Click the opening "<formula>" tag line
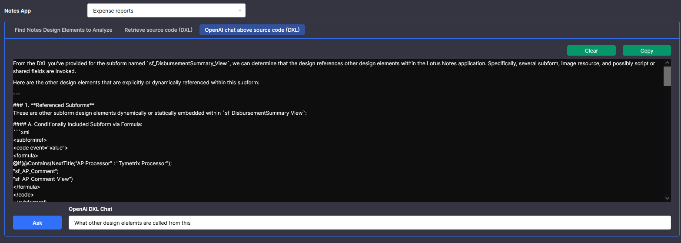Image resolution: width=681 pixels, height=243 pixels. [26, 156]
